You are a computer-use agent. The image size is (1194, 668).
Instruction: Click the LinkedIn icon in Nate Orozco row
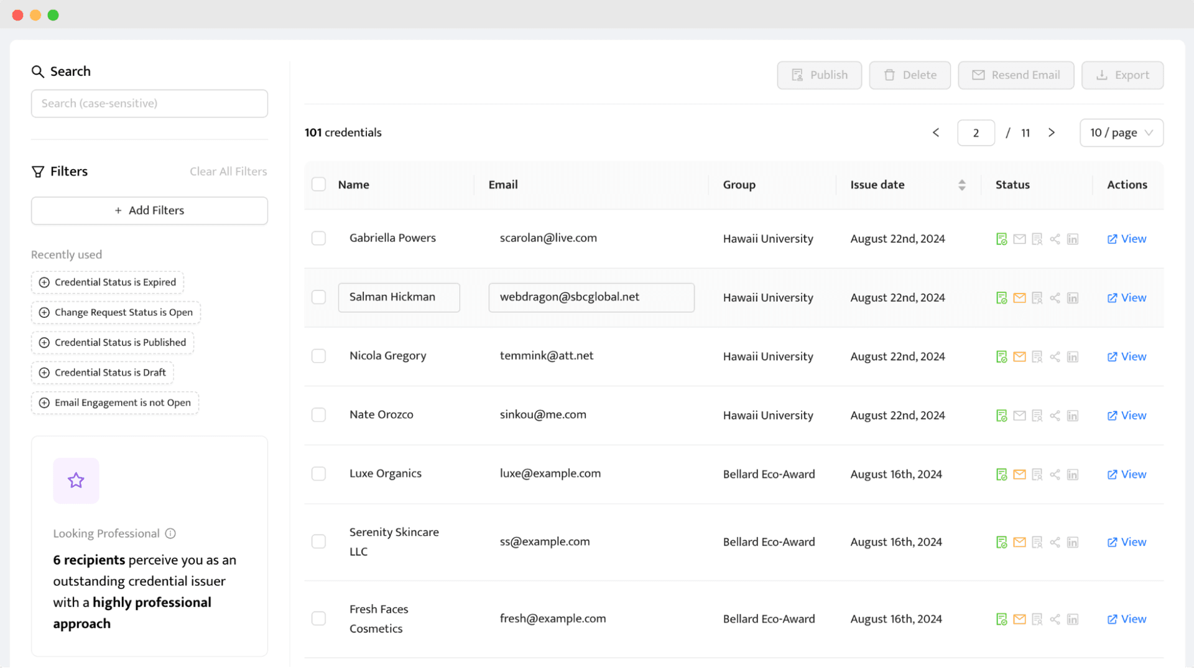(x=1073, y=415)
